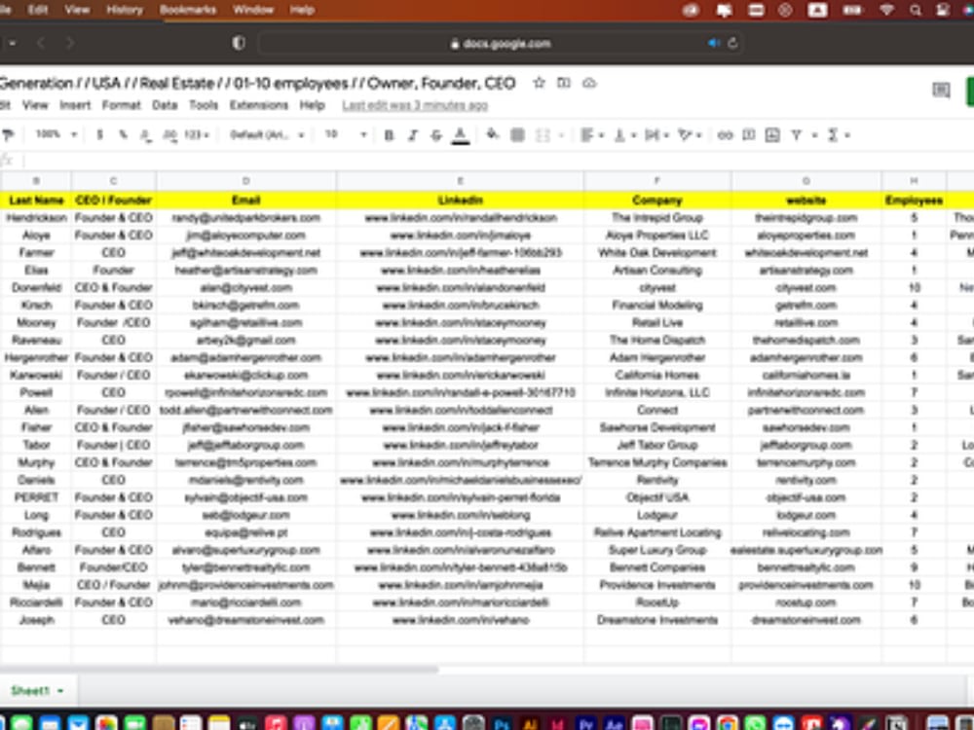Open the View menu in Sheets
Viewport: 974px width, 730px height.
tap(35, 105)
